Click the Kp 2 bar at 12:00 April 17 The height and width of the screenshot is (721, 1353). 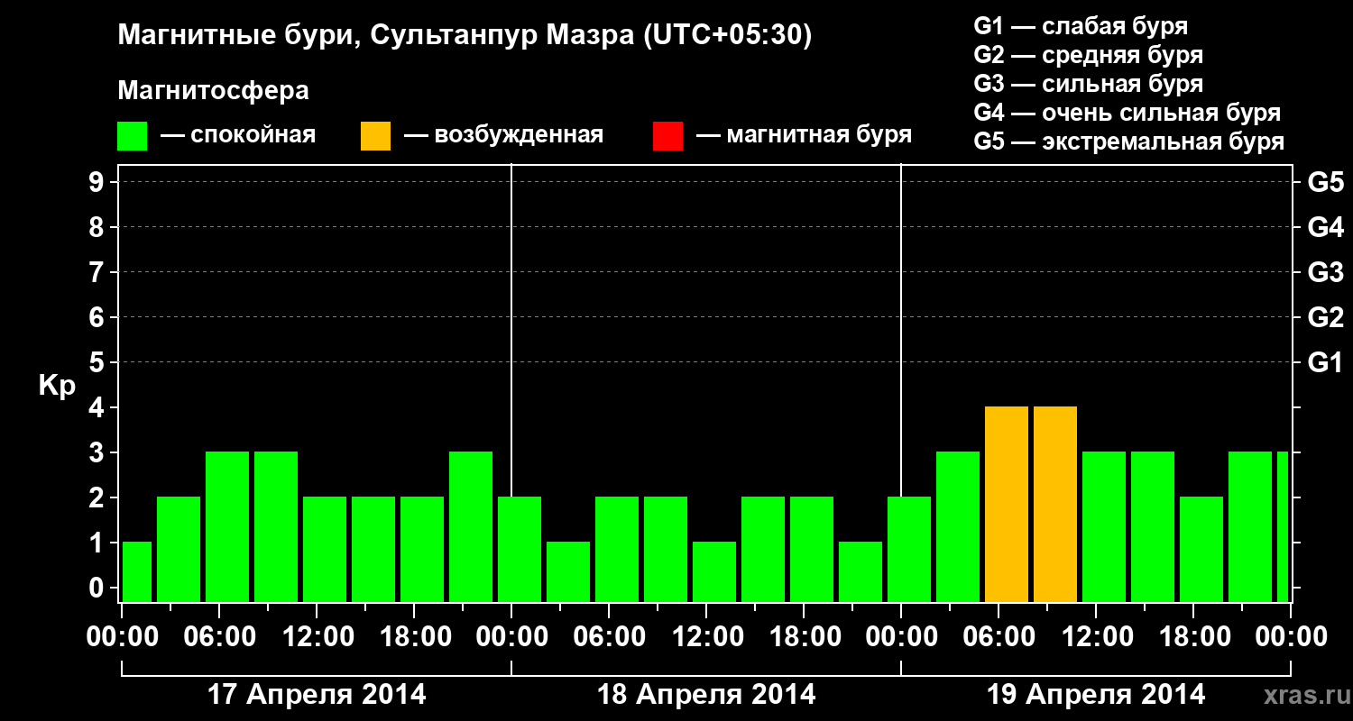(x=325, y=550)
